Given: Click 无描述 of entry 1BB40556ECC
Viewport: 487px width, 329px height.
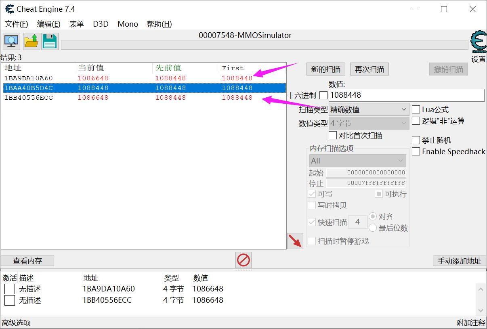Looking at the screenshot, I should click(x=30, y=300).
